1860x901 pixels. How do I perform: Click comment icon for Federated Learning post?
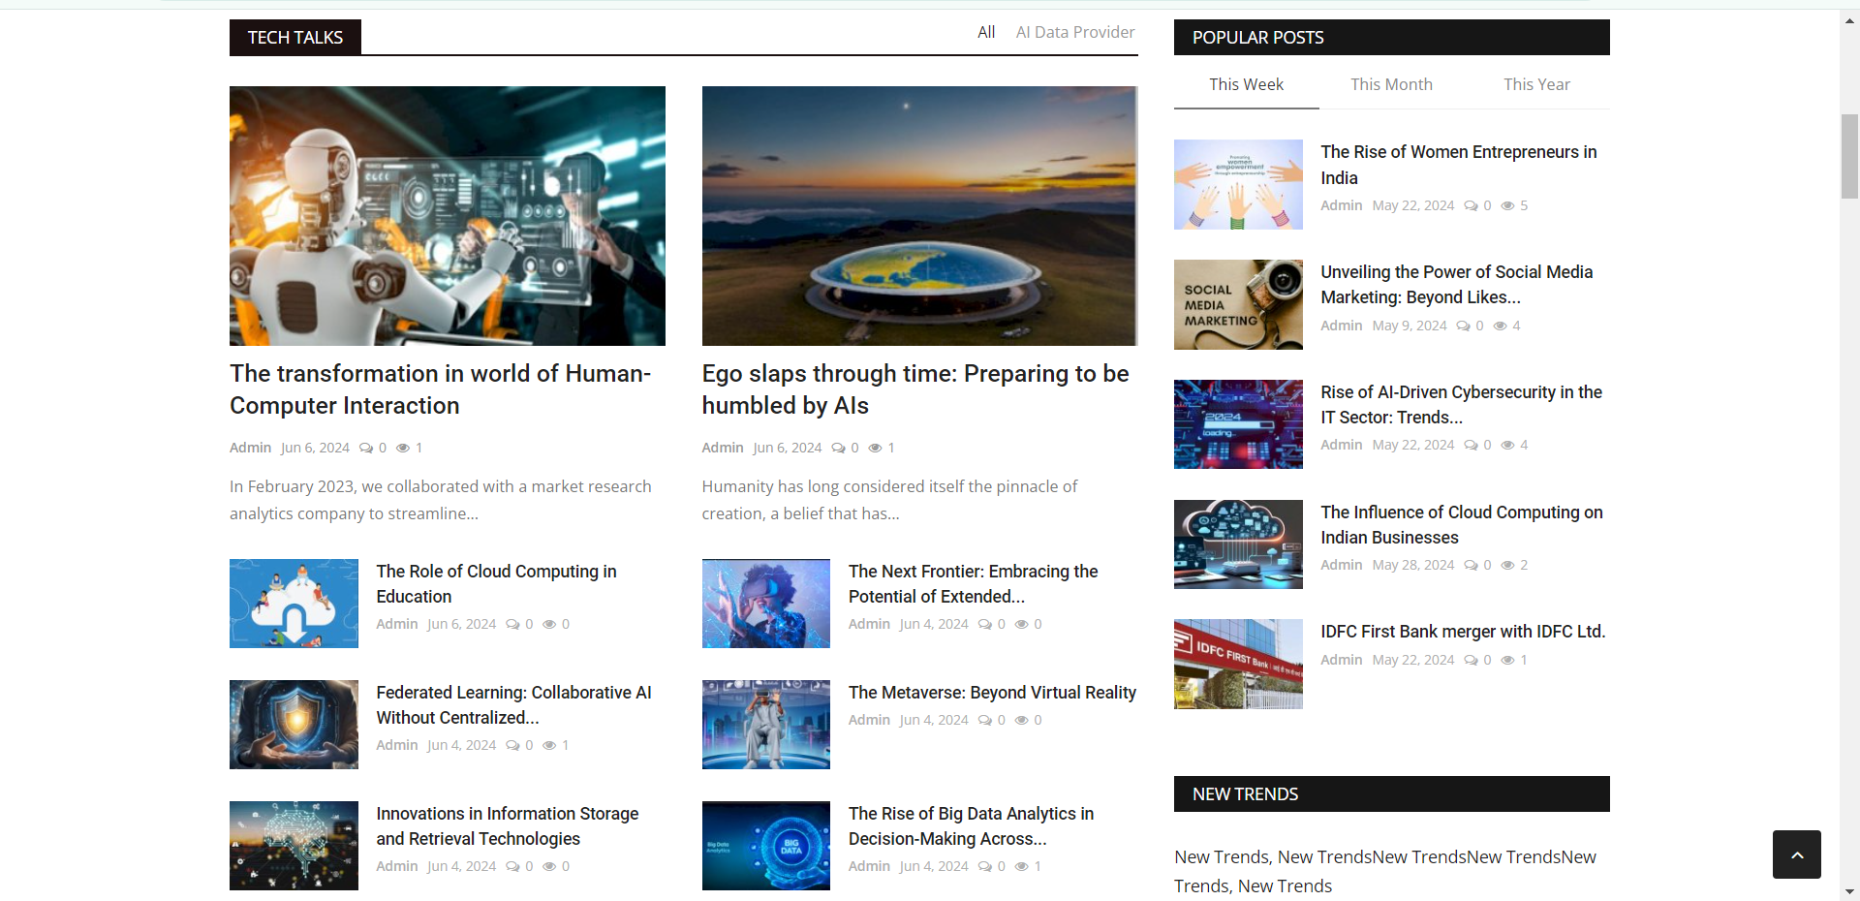point(512,745)
